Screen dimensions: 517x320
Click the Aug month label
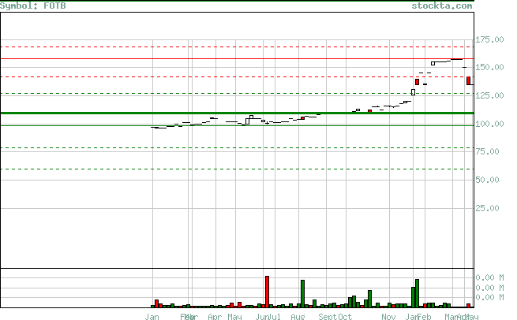[298, 317]
